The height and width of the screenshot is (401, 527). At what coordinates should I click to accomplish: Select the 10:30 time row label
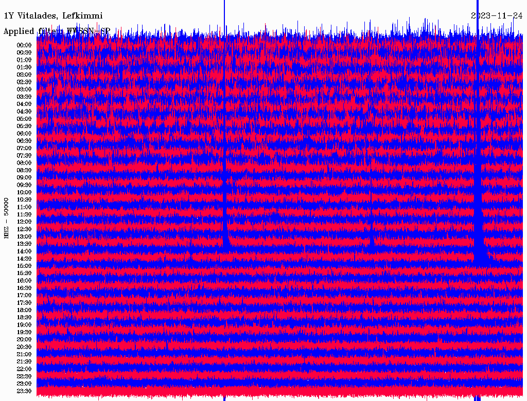pos(24,200)
